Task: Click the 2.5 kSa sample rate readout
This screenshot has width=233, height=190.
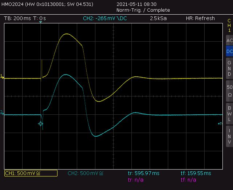Action: point(158,18)
